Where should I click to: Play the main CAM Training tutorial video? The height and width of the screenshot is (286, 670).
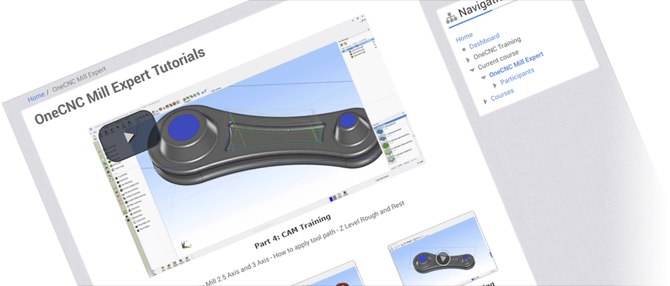tap(129, 137)
